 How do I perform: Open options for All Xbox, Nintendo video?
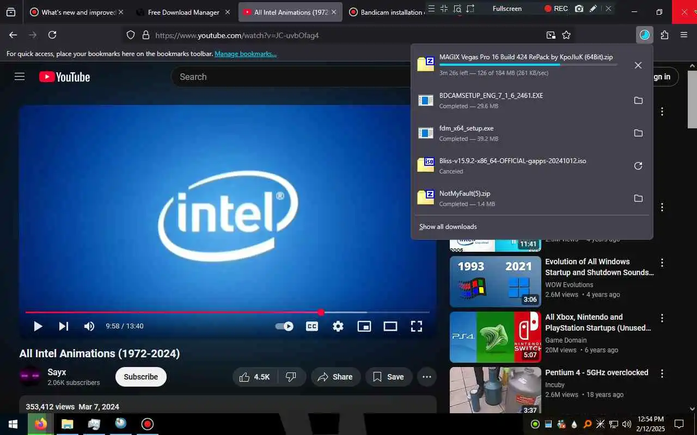point(662,318)
